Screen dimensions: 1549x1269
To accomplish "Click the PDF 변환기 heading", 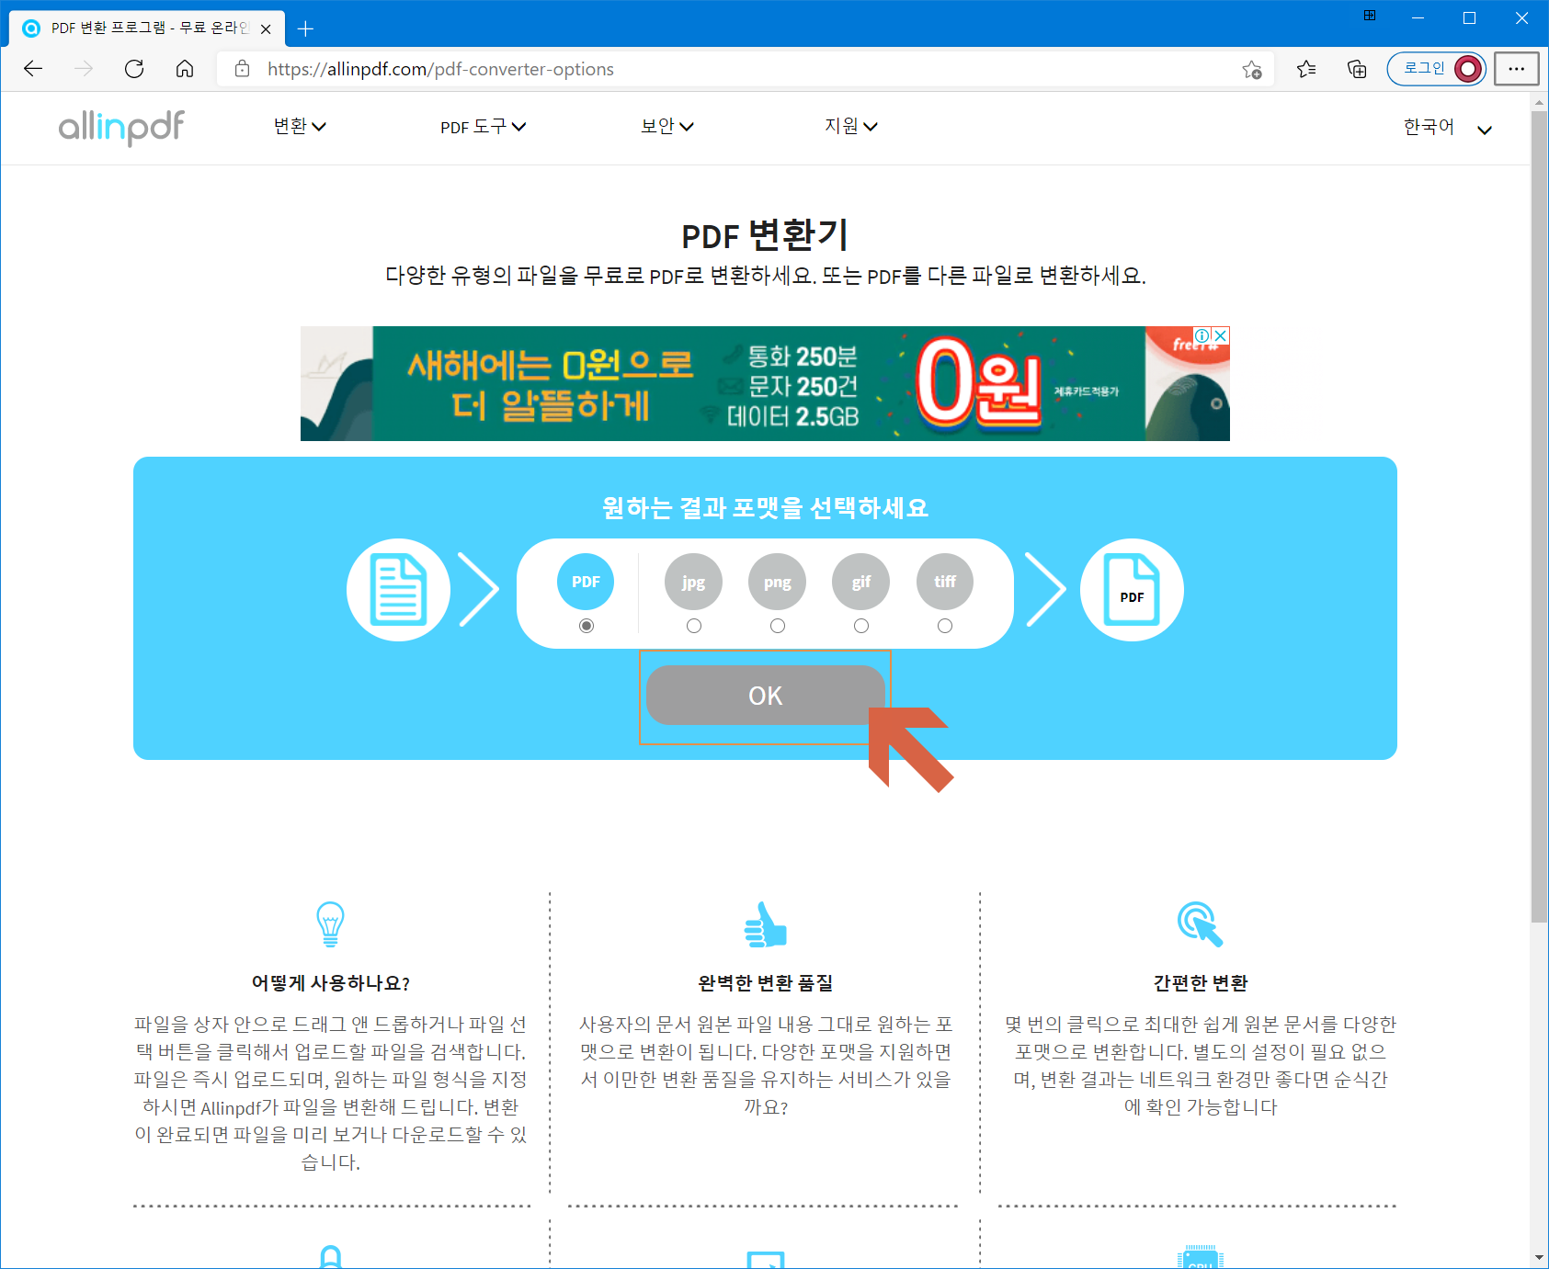I will pos(765,235).
